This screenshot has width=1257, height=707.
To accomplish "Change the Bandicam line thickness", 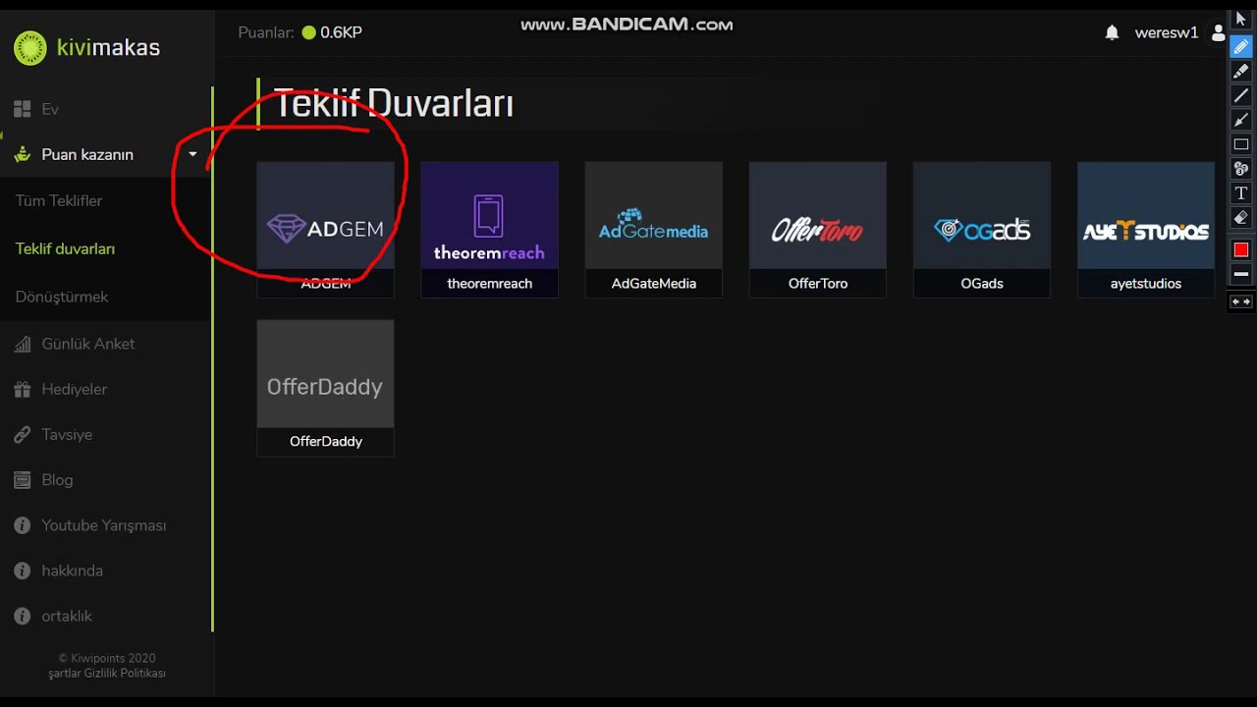I will pos(1241,274).
